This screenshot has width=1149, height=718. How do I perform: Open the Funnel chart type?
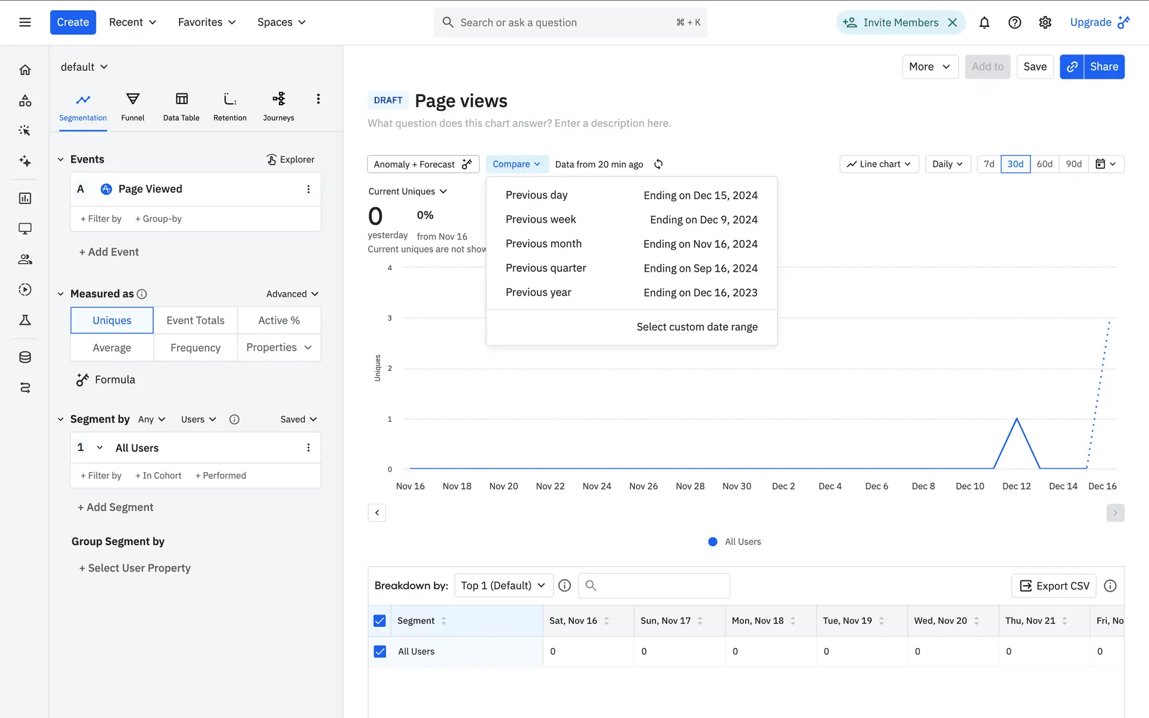tap(132, 107)
